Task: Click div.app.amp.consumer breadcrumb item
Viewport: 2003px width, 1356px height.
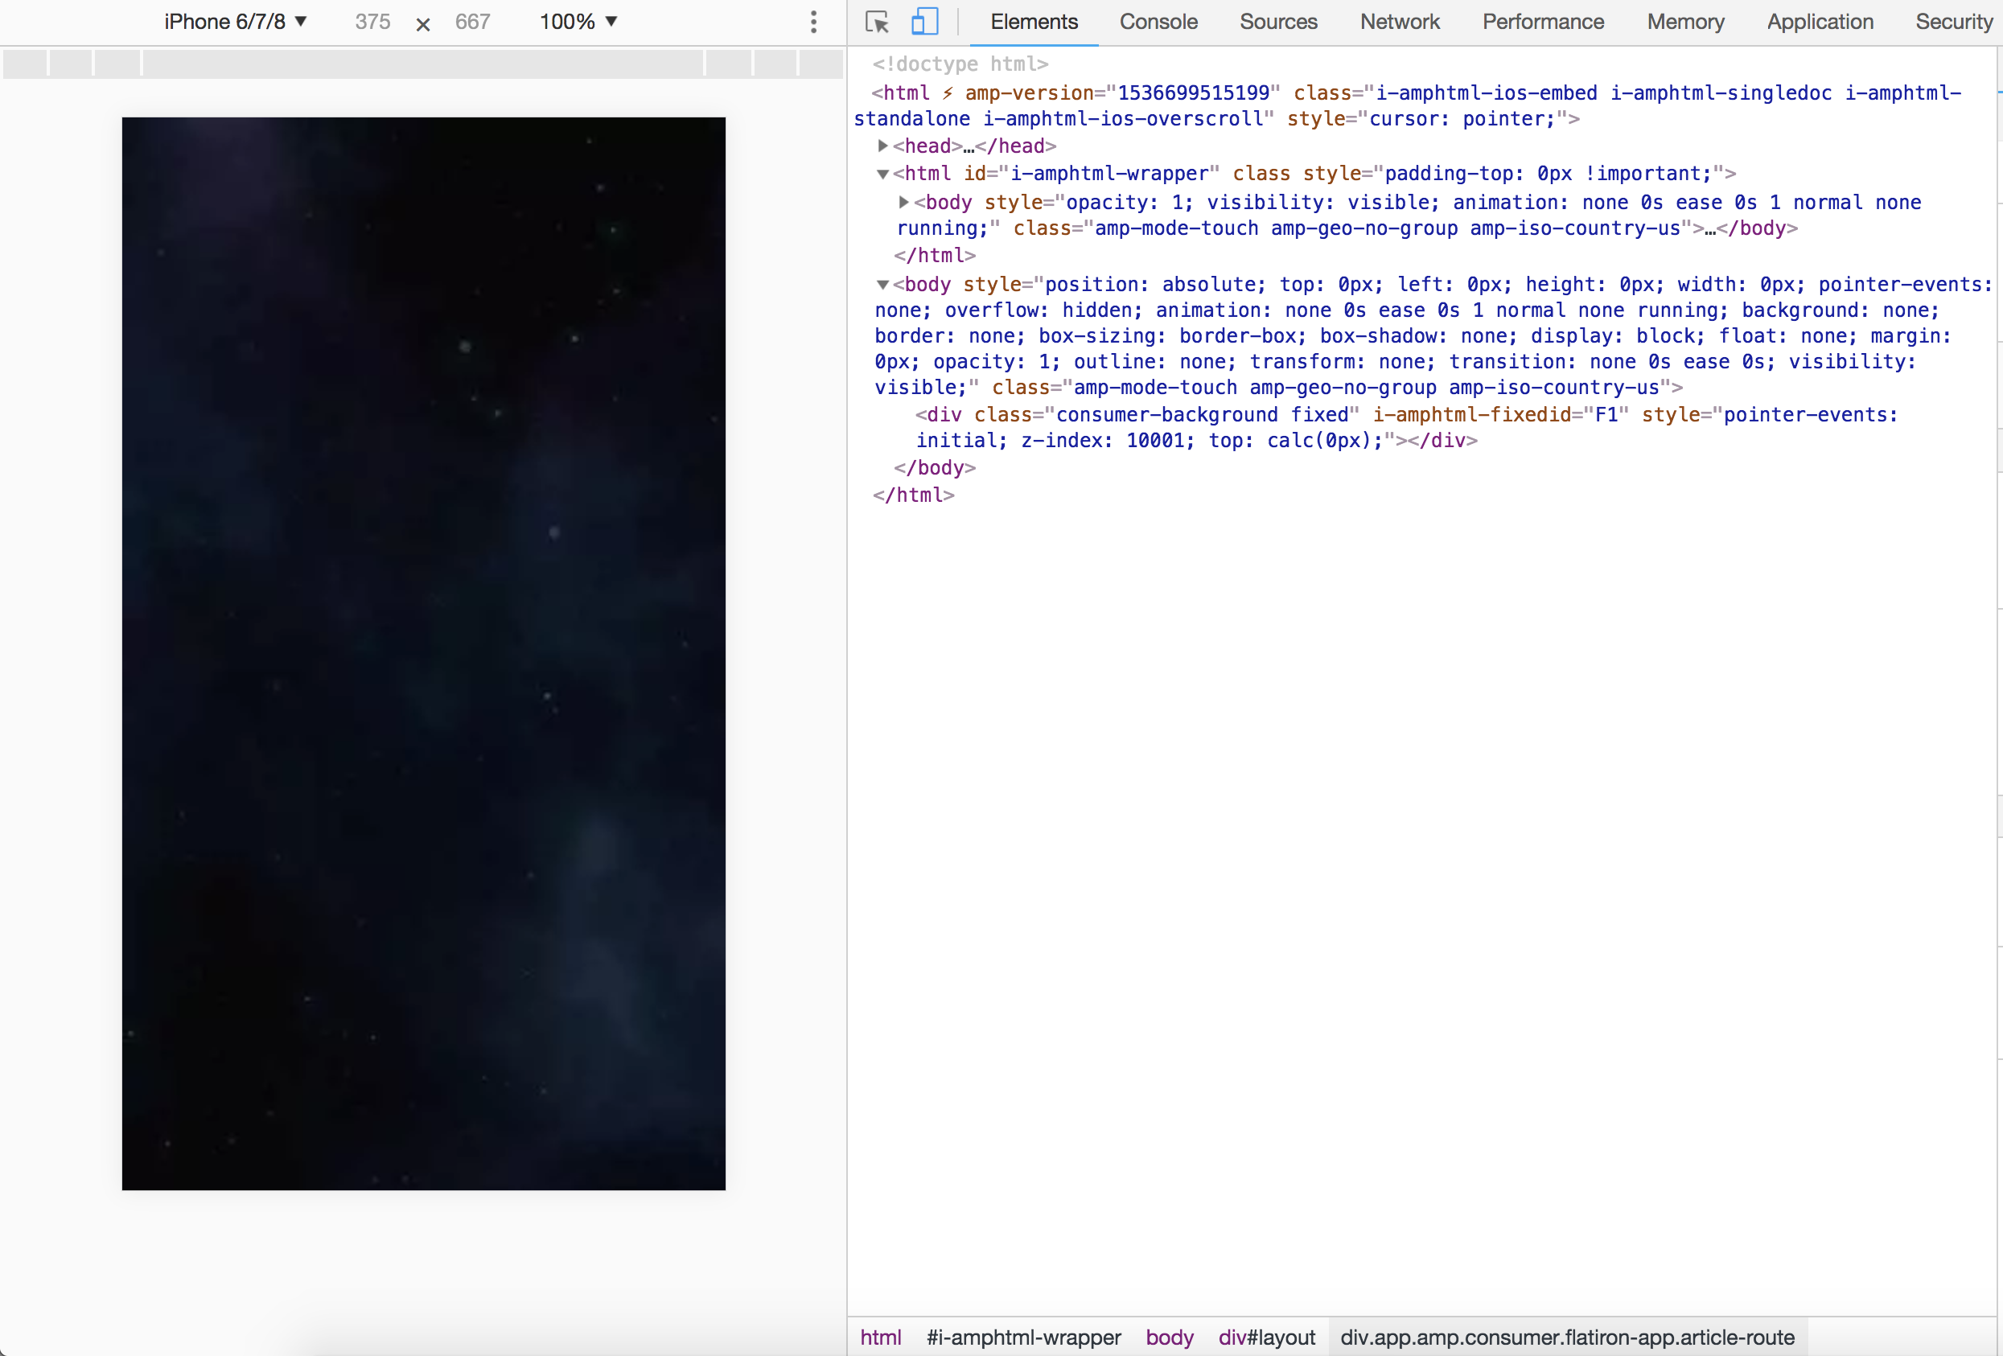Action: point(1567,1337)
